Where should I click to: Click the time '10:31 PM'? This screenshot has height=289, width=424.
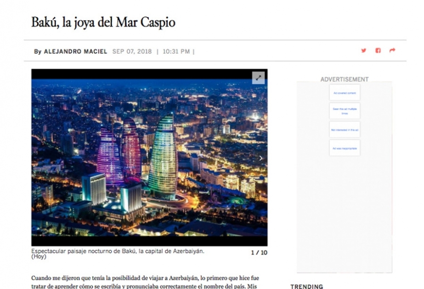point(176,51)
